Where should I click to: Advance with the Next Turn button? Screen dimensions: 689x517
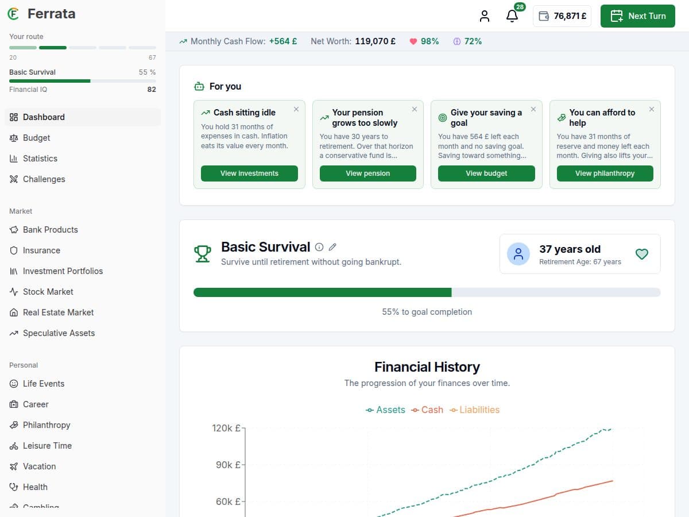tap(638, 16)
